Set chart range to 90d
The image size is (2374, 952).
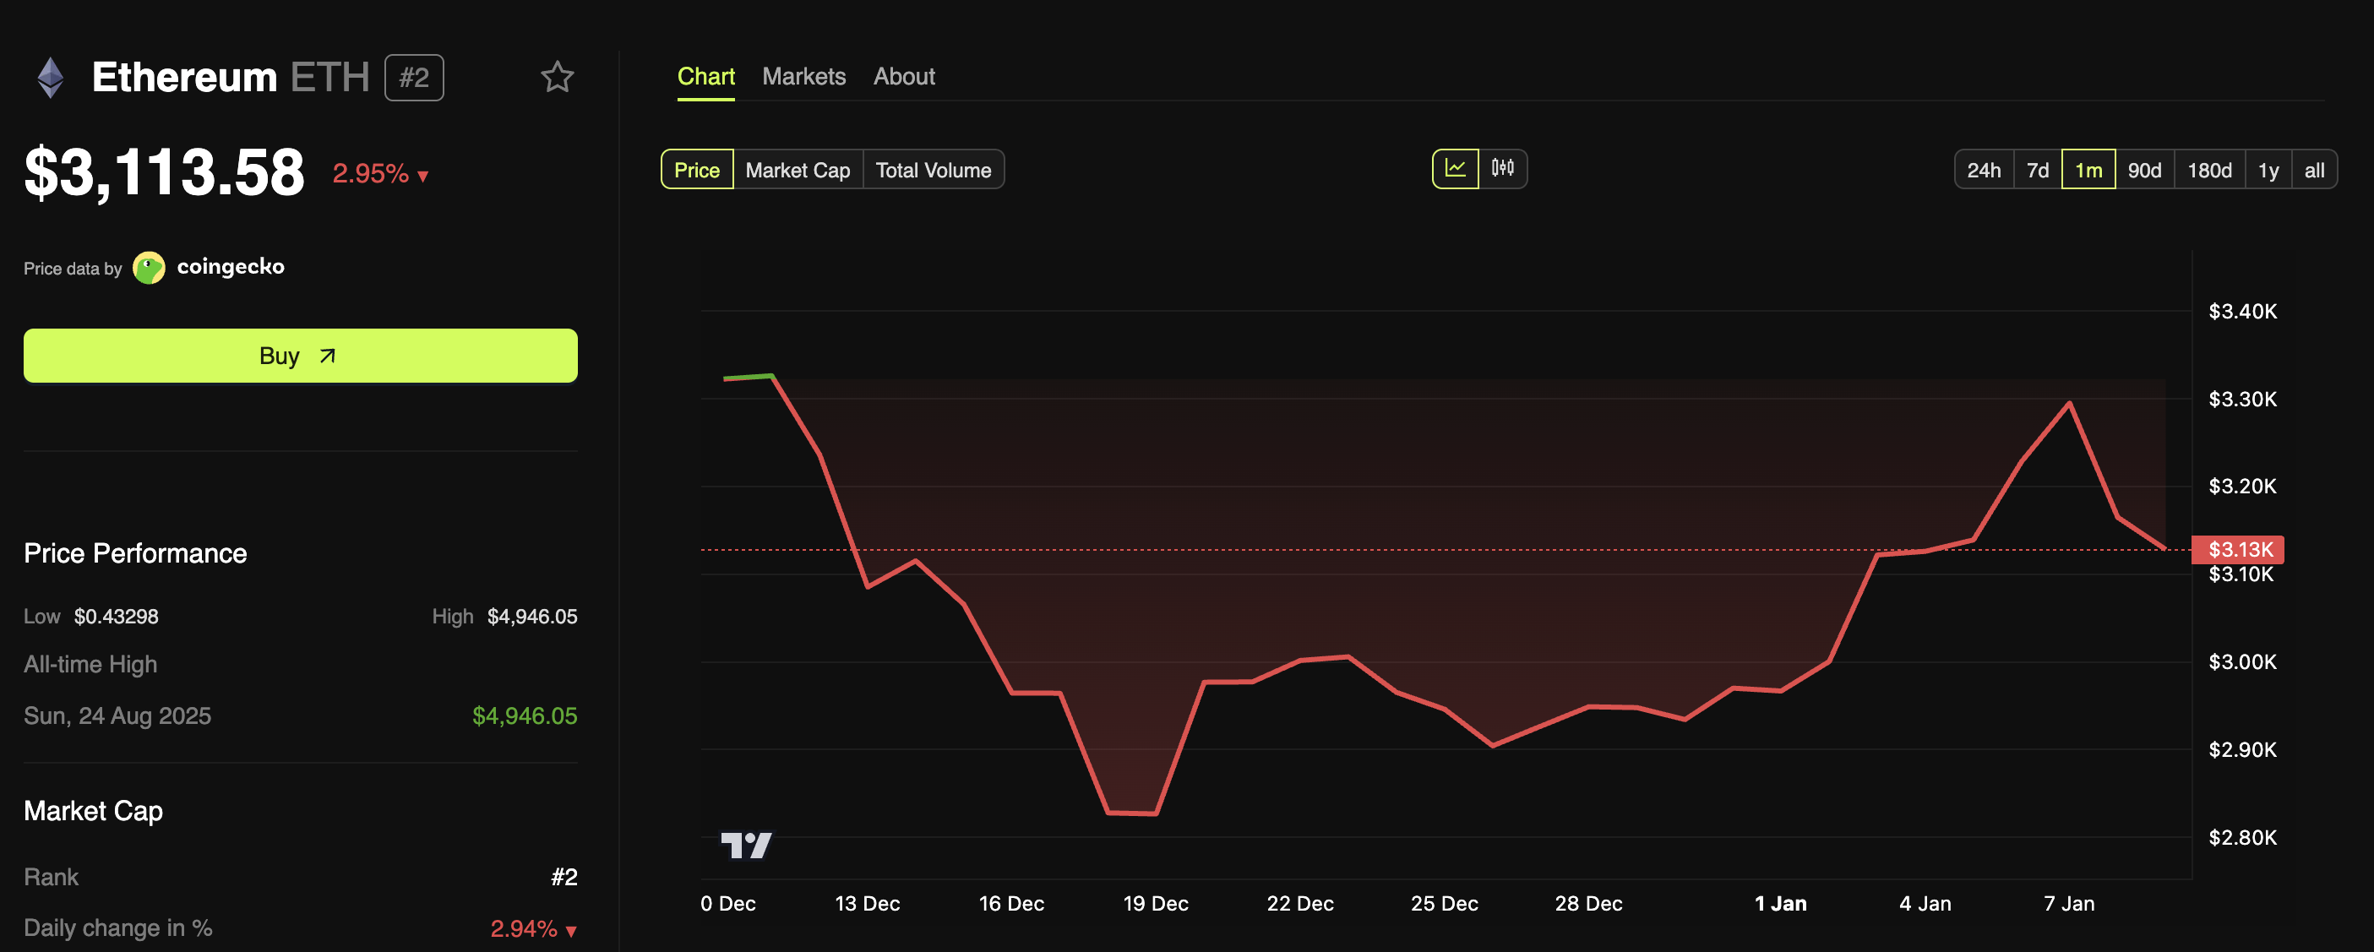(x=2143, y=170)
